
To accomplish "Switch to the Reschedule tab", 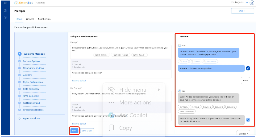I will click(44, 19).
